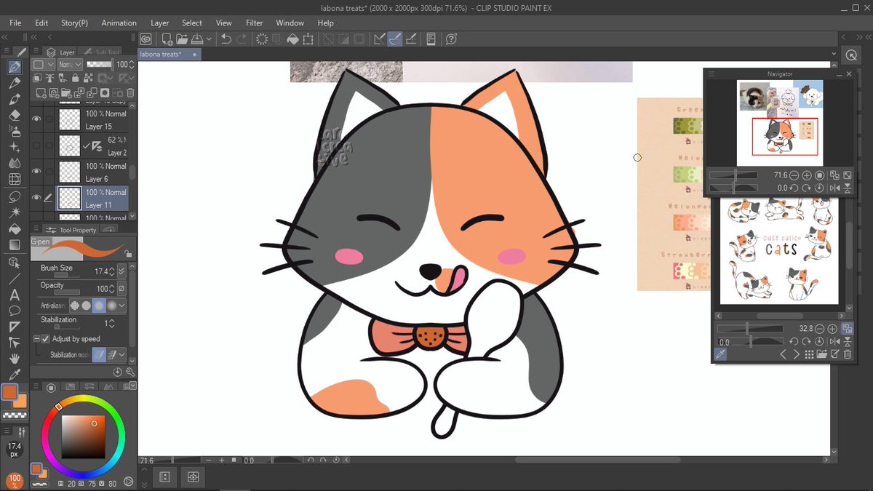
Task: Select the Pencil tool
Action: tap(14, 83)
